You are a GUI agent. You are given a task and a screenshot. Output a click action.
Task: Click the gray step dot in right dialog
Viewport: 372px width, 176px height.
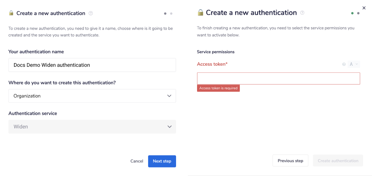point(358,13)
